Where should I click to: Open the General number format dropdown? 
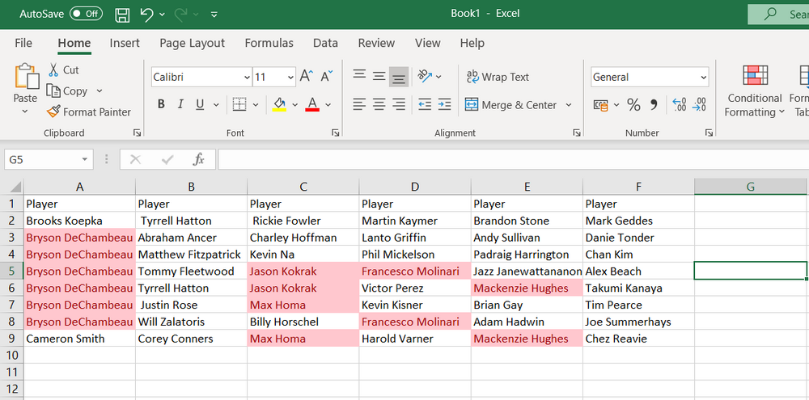[x=704, y=78]
